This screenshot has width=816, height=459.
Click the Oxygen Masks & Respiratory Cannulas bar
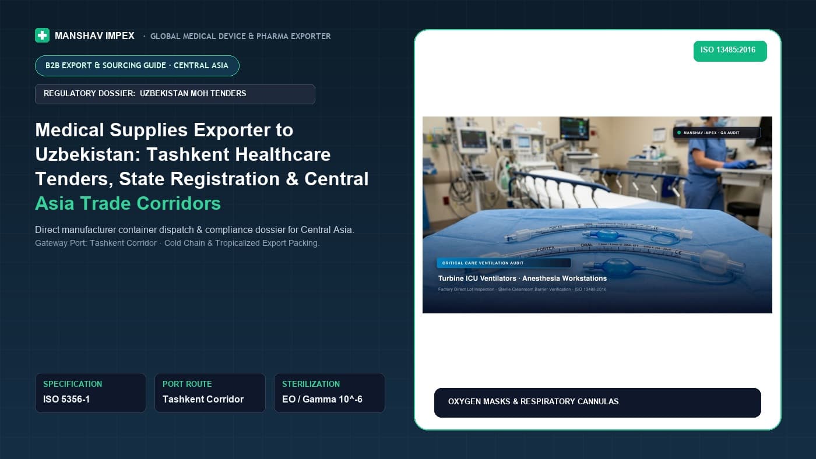tap(597, 402)
